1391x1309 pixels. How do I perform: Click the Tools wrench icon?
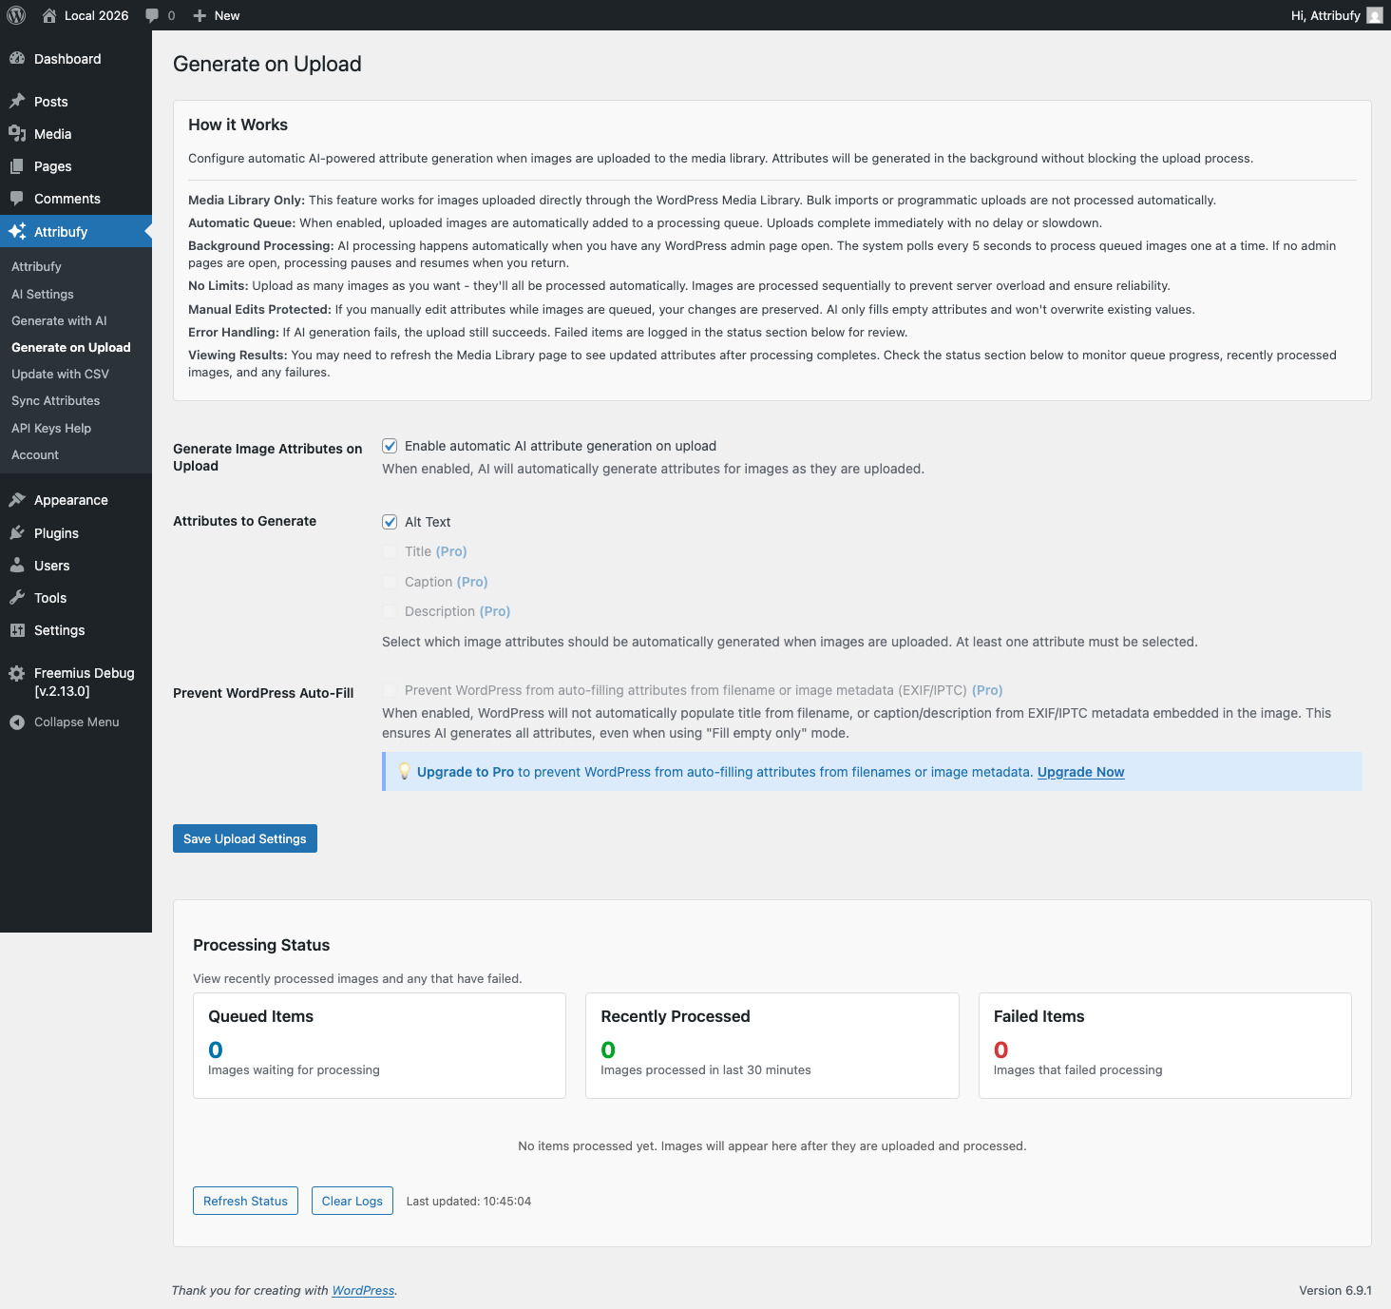[x=18, y=597]
